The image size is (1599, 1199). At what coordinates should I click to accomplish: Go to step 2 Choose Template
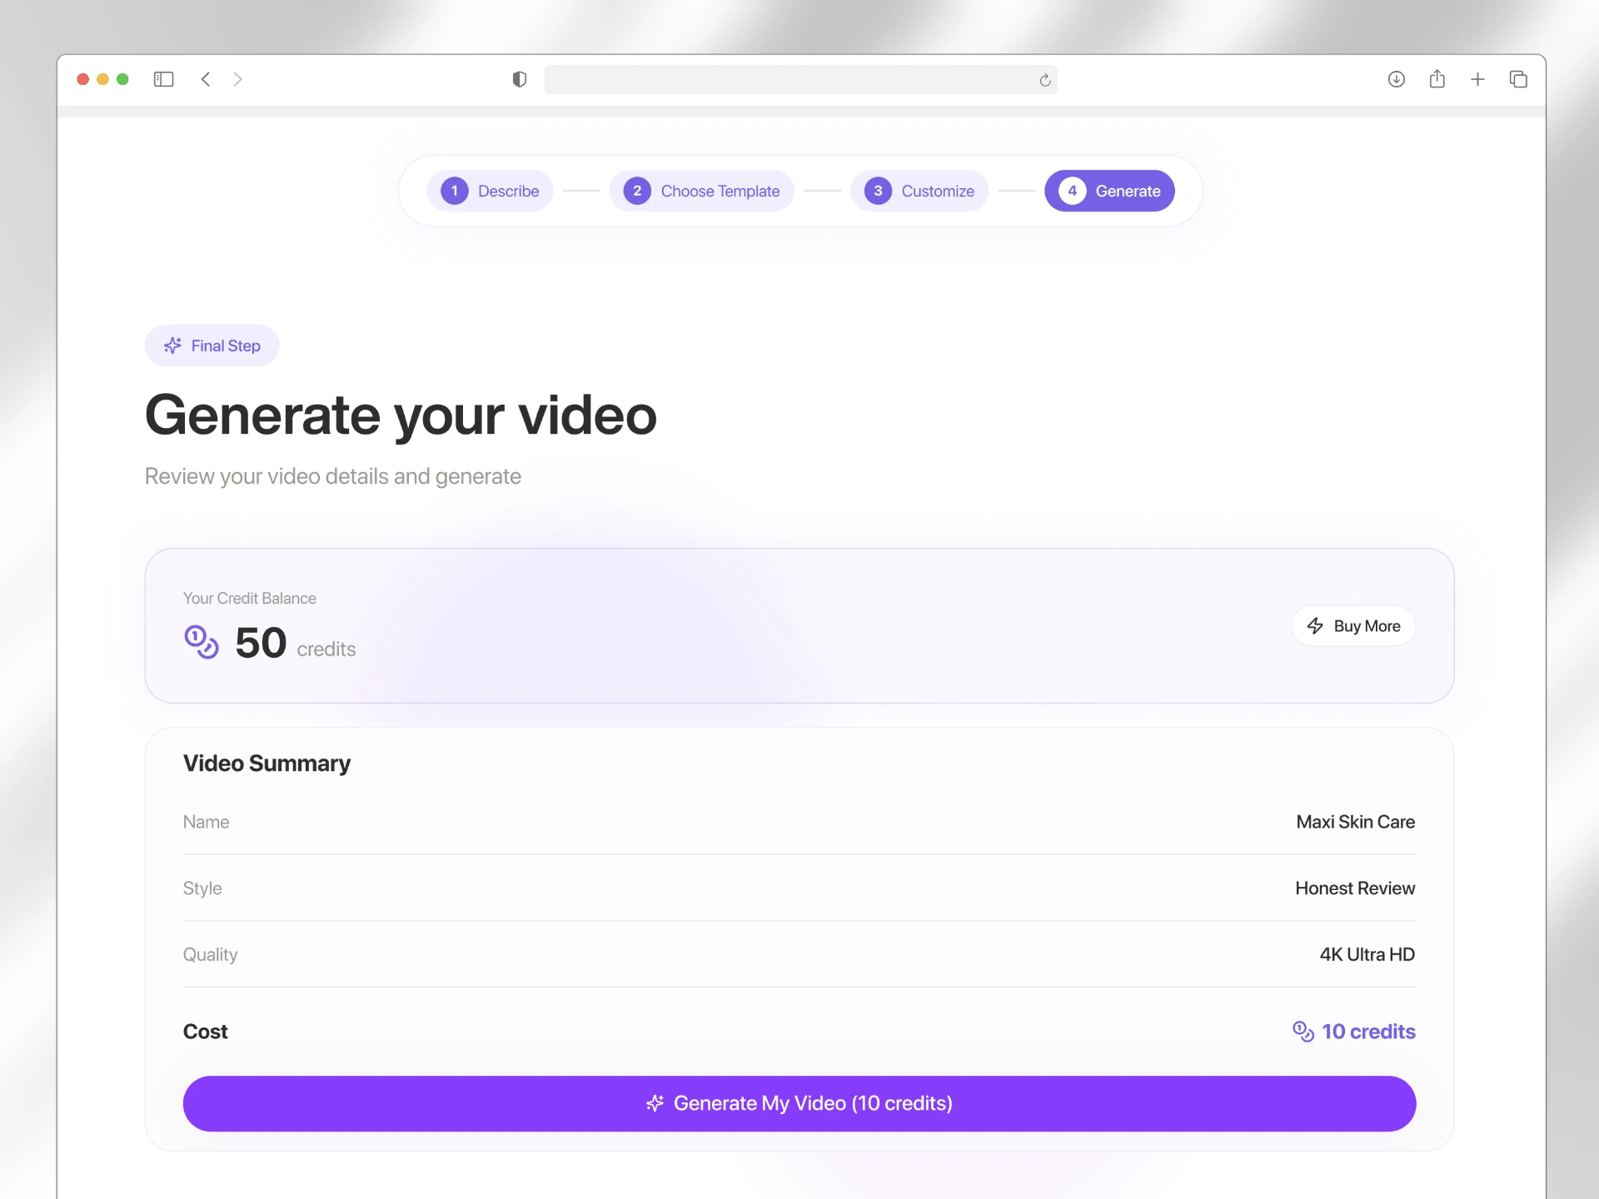tap(701, 191)
